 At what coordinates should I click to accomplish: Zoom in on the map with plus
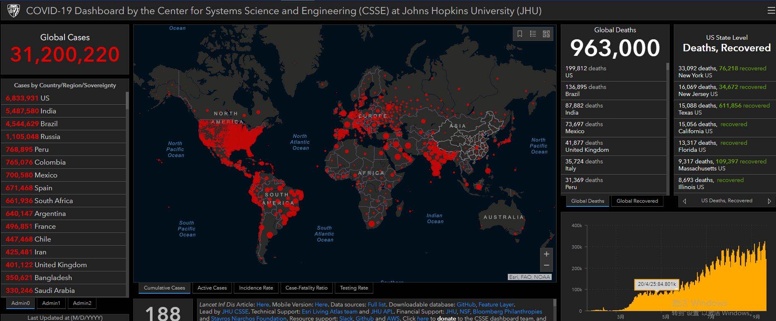pyautogui.click(x=546, y=254)
